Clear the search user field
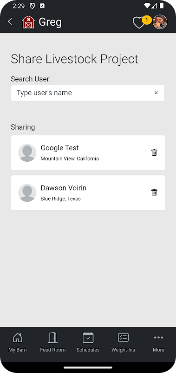Viewport: 176px width, 373px height. (156, 93)
